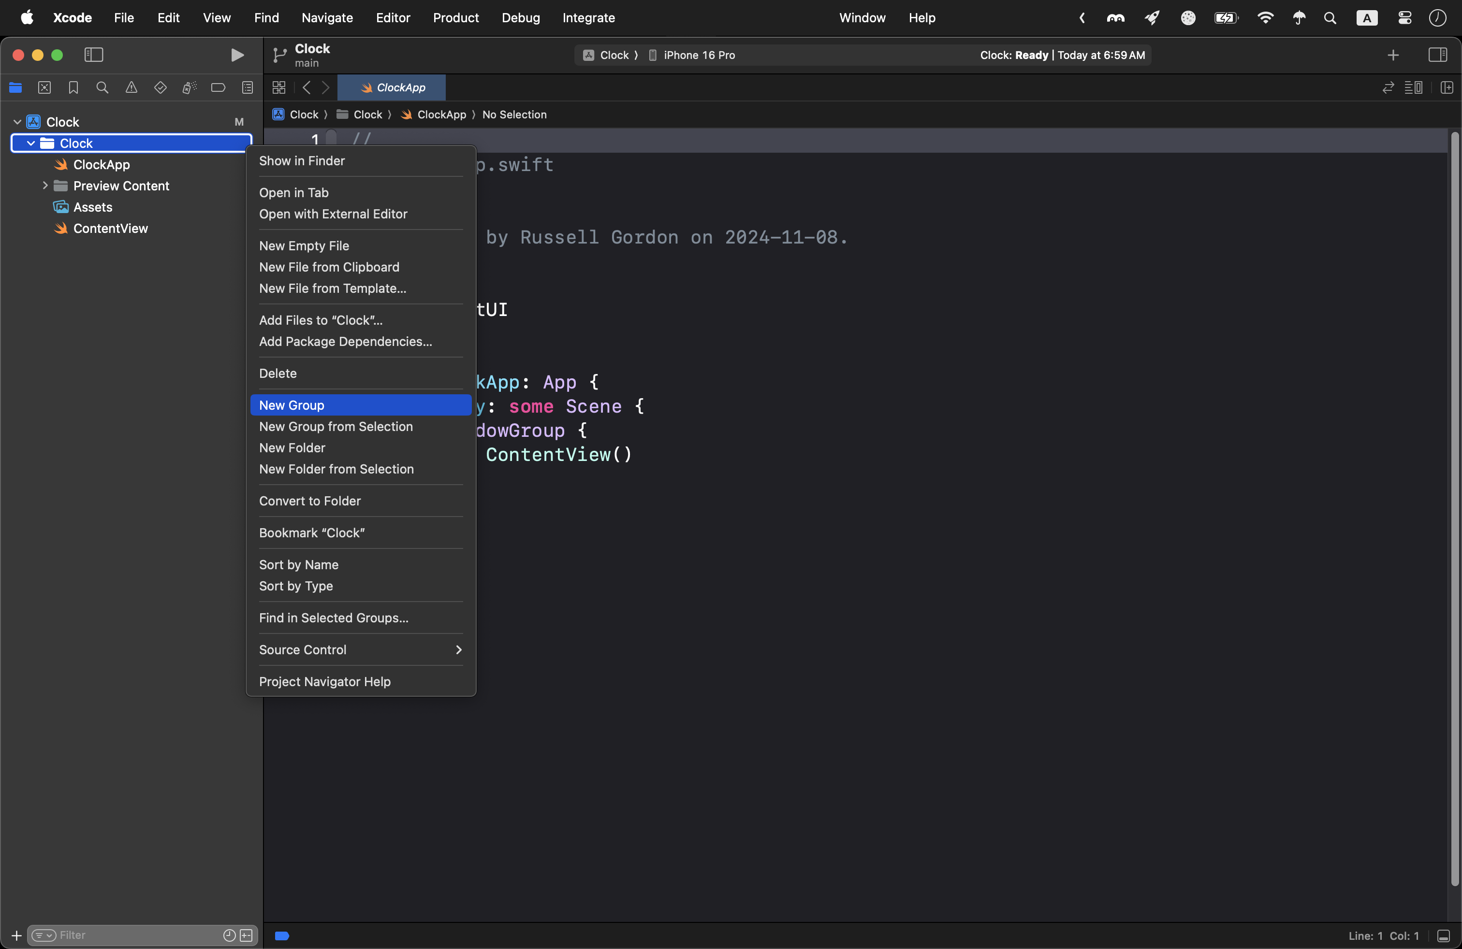Open the source control navigator icon
Viewport: 1462px width, 949px height.
pyautogui.click(x=44, y=88)
